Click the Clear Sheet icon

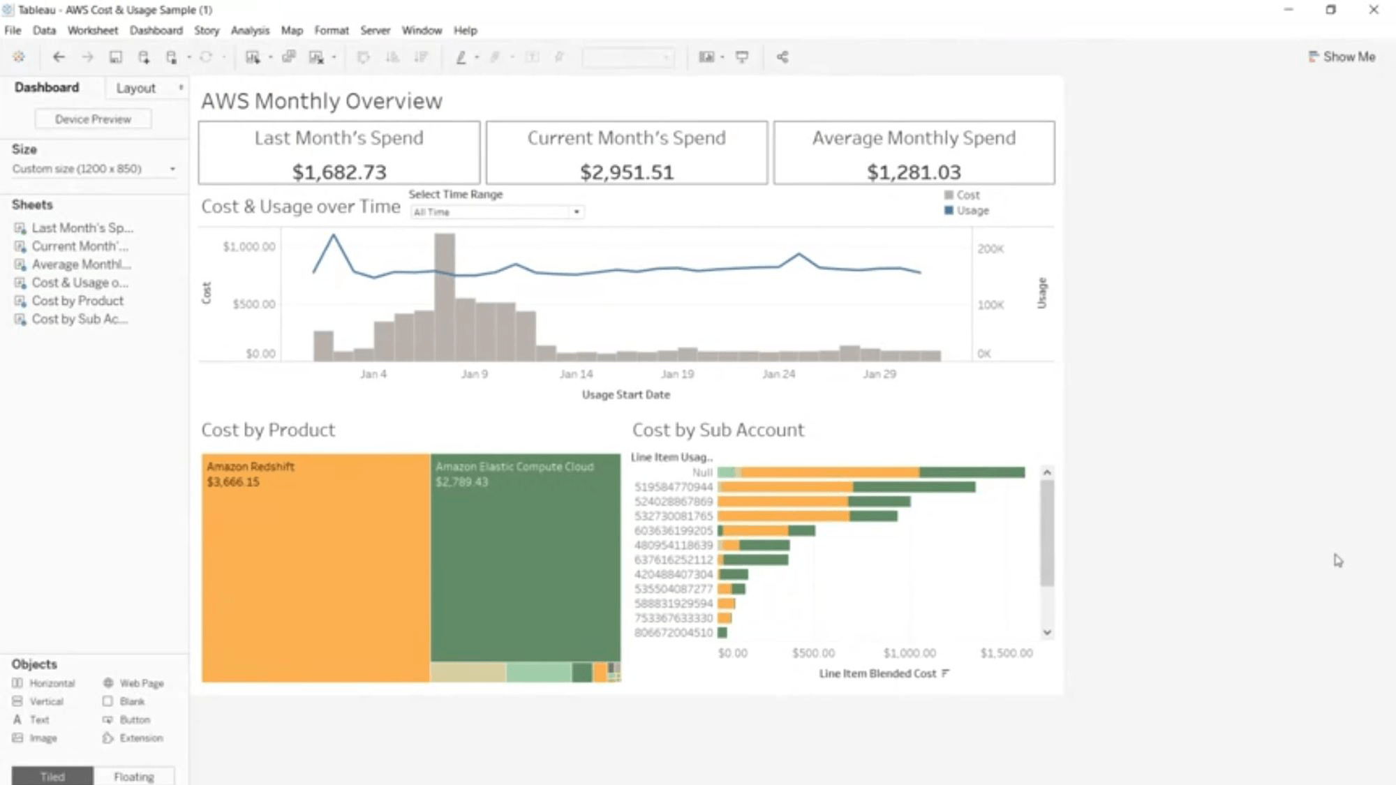click(x=316, y=57)
